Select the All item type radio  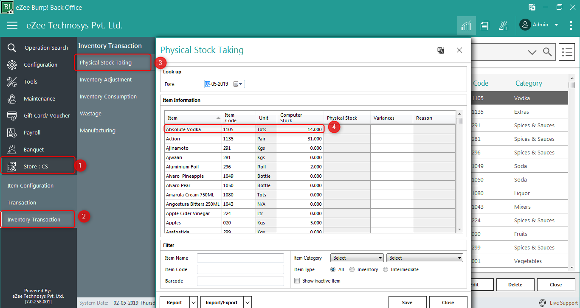click(x=333, y=269)
